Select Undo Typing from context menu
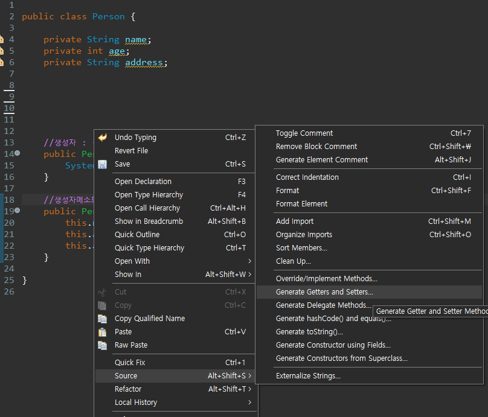488x417 pixels. [175, 138]
